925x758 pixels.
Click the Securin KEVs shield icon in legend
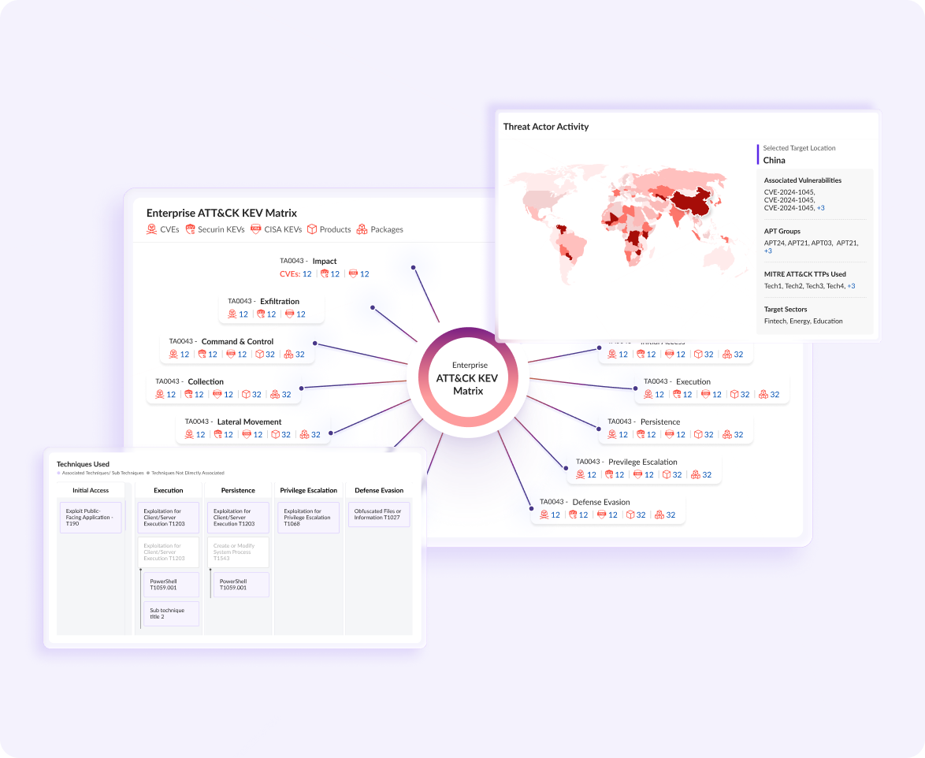coord(190,229)
